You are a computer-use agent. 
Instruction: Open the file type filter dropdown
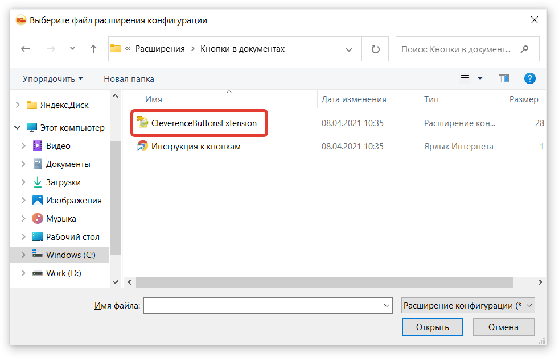468,306
